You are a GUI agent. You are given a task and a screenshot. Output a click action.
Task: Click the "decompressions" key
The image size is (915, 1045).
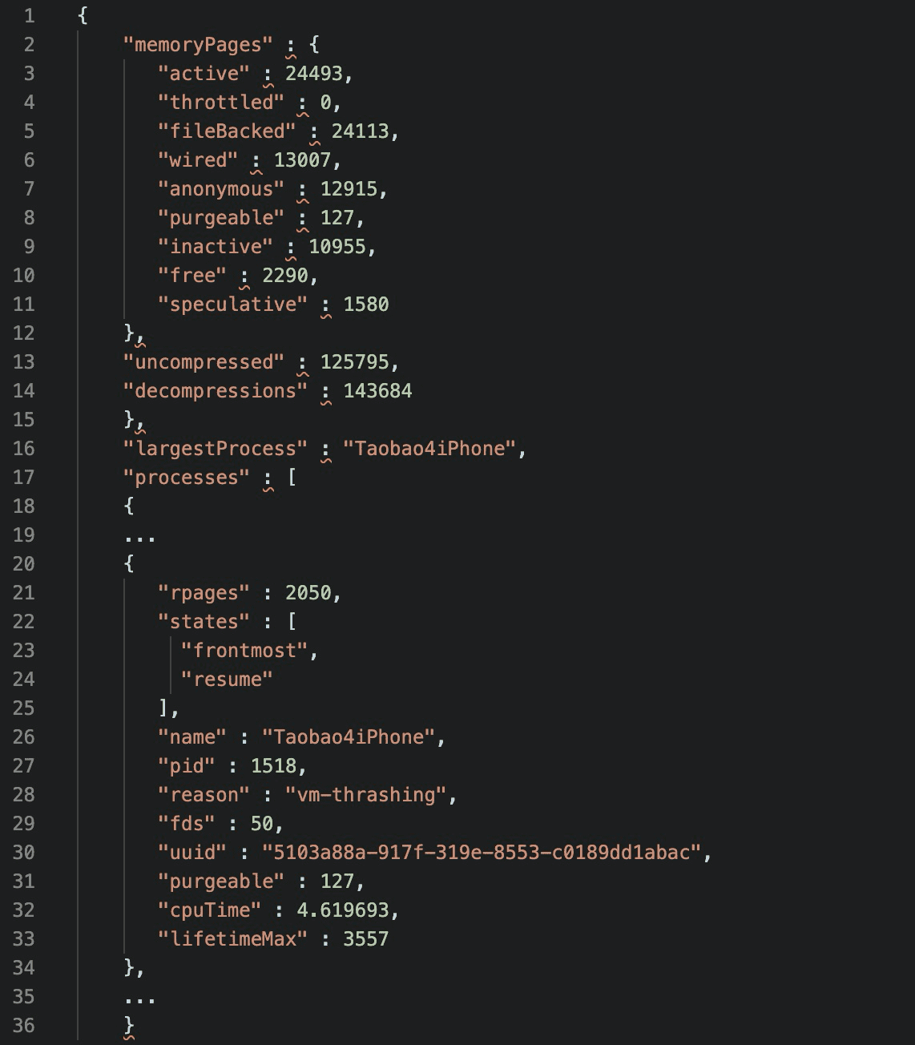pyautogui.click(x=215, y=391)
